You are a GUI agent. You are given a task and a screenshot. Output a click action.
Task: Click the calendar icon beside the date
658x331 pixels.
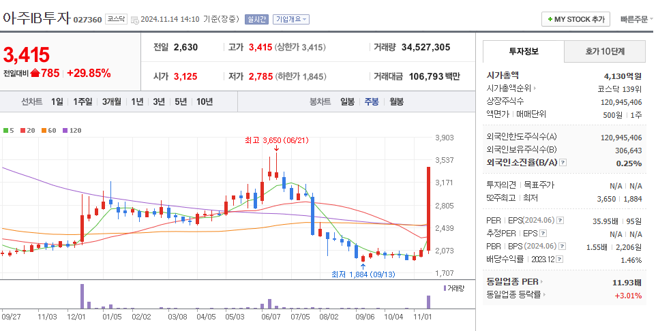point(135,20)
